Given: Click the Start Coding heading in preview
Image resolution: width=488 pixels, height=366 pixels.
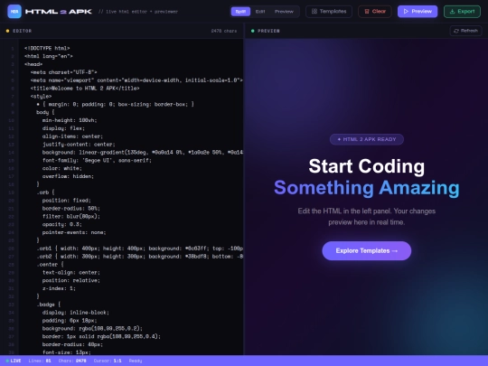Looking at the screenshot, I should coord(367,166).
